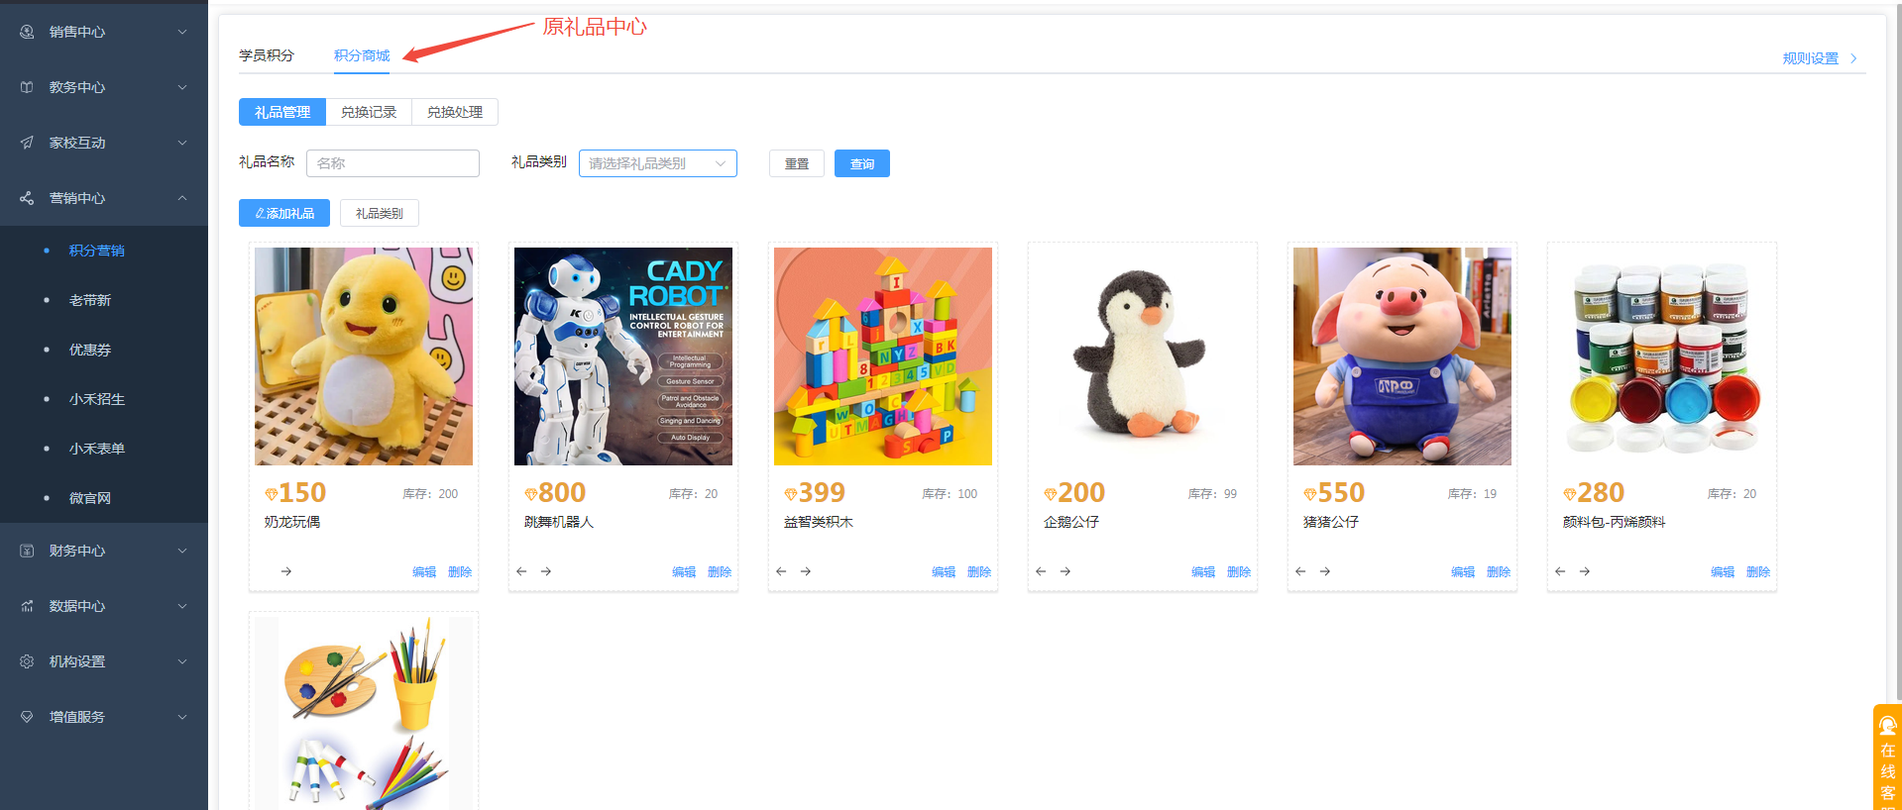Click the 增值服务 diamond icon

27,717
